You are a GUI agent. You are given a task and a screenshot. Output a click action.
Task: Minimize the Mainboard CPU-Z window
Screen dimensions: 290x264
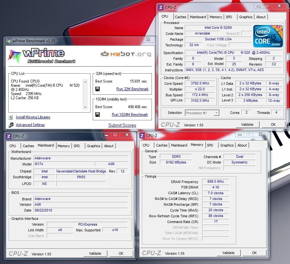click(106, 135)
